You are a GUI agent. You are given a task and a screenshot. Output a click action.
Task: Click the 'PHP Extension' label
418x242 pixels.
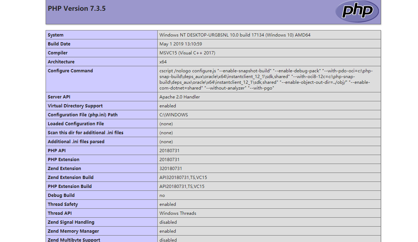pyautogui.click(x=64, y=159)
